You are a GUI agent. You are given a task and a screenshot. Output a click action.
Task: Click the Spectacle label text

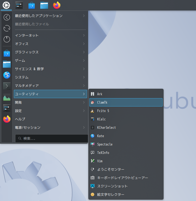point(105,144)
